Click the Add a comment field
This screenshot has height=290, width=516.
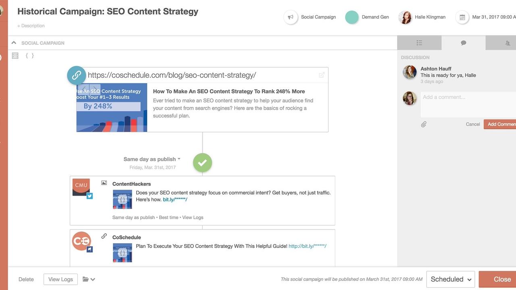tap(468, 104)
